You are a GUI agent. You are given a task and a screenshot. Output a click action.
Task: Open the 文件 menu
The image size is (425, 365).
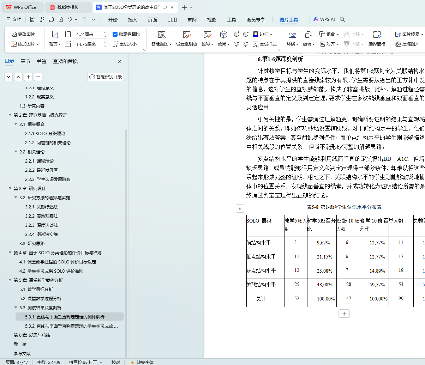14,20
